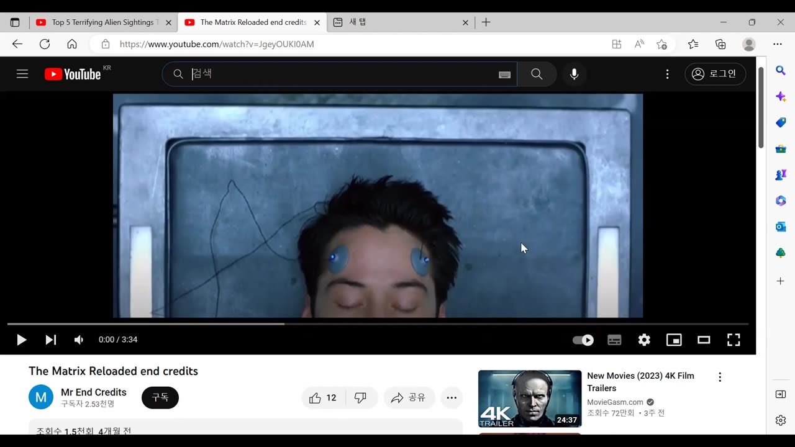Screen dimensions: 795x447
Task: Open Outlook in sidebar
Action: (x=781, y=227)
